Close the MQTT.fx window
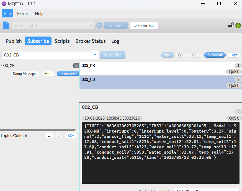 [x=235, y=4]
